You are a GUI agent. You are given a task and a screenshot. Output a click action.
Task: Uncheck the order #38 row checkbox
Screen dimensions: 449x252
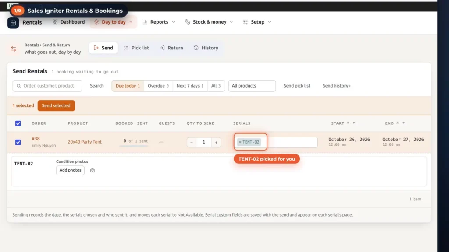(x=18, y=142)
